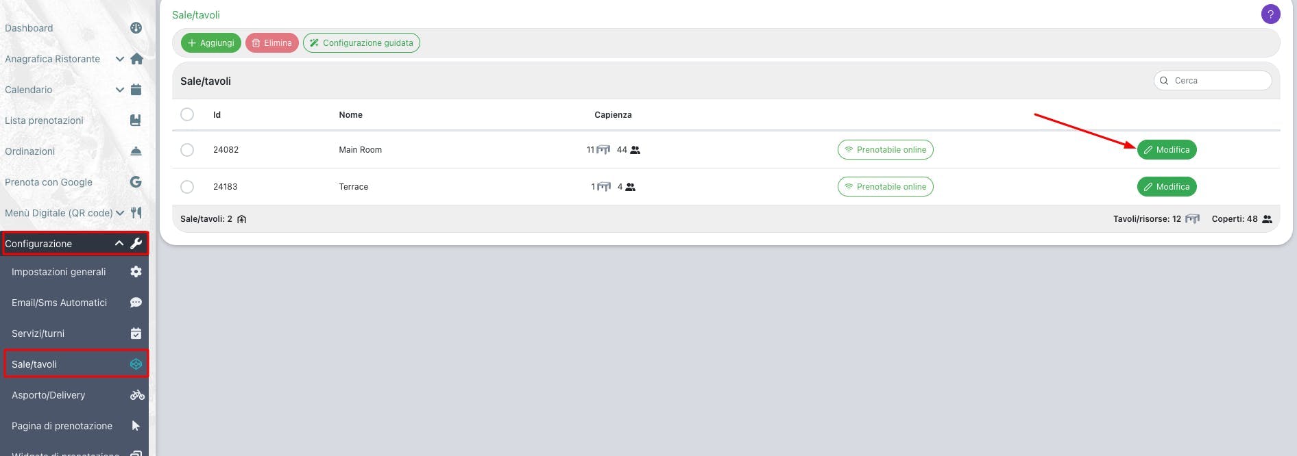The height and width of the screenshot is (456, 1297).
Task: Expand the Anagrafica Ristorante menu chevron
Action: point(120,59)
